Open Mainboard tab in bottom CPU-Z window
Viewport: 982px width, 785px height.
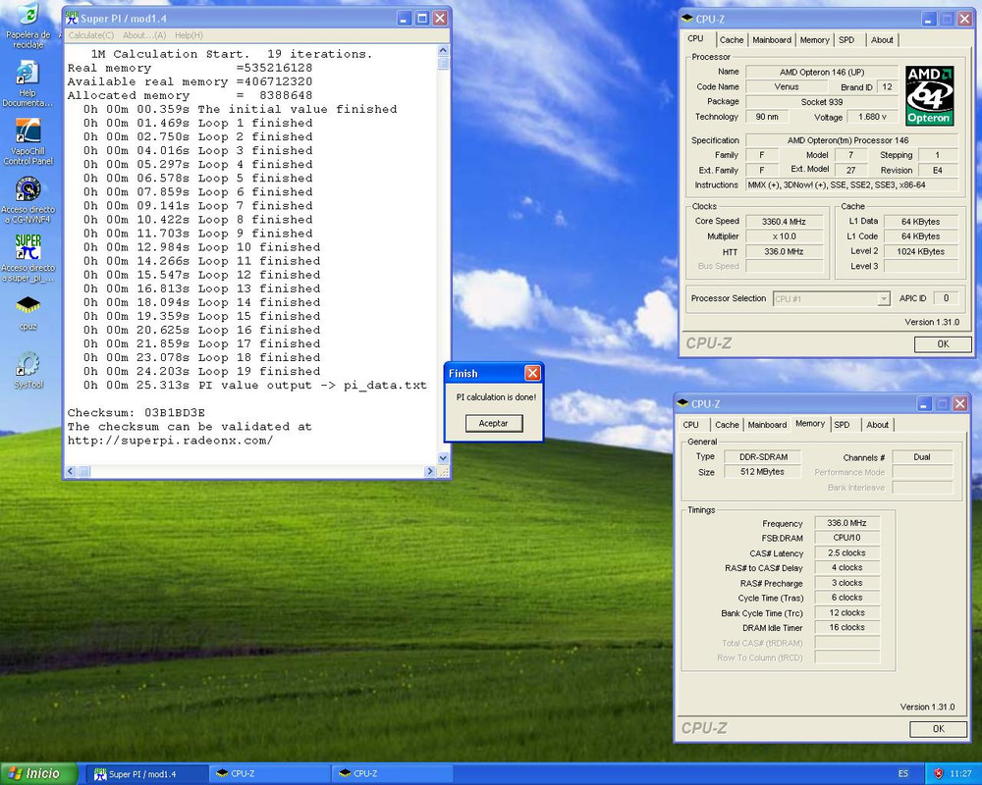pyautogui.click(x=767, y=425)
